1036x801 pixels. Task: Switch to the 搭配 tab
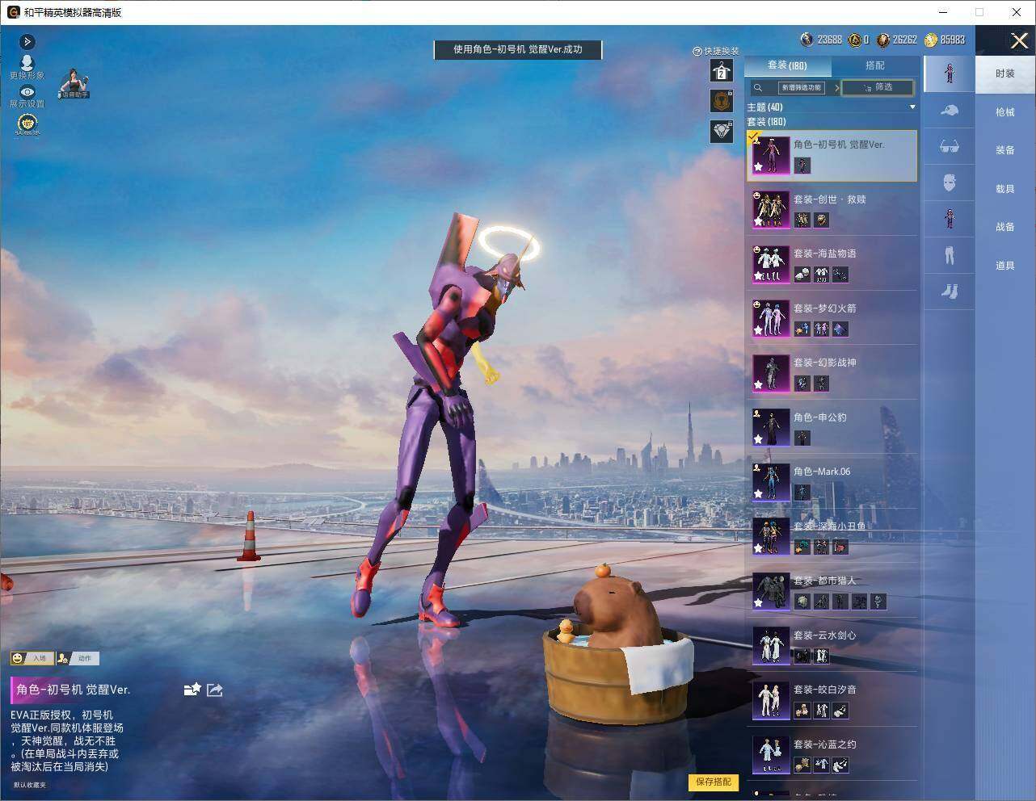[874, 65]
